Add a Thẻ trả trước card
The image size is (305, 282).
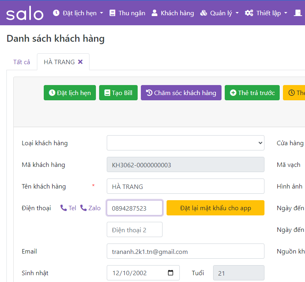252,93
